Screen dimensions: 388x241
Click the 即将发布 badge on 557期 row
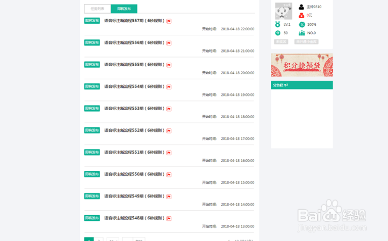click(92, 21)
